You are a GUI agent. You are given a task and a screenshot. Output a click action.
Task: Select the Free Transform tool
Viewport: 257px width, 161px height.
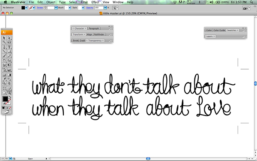[x=9, y=65]
